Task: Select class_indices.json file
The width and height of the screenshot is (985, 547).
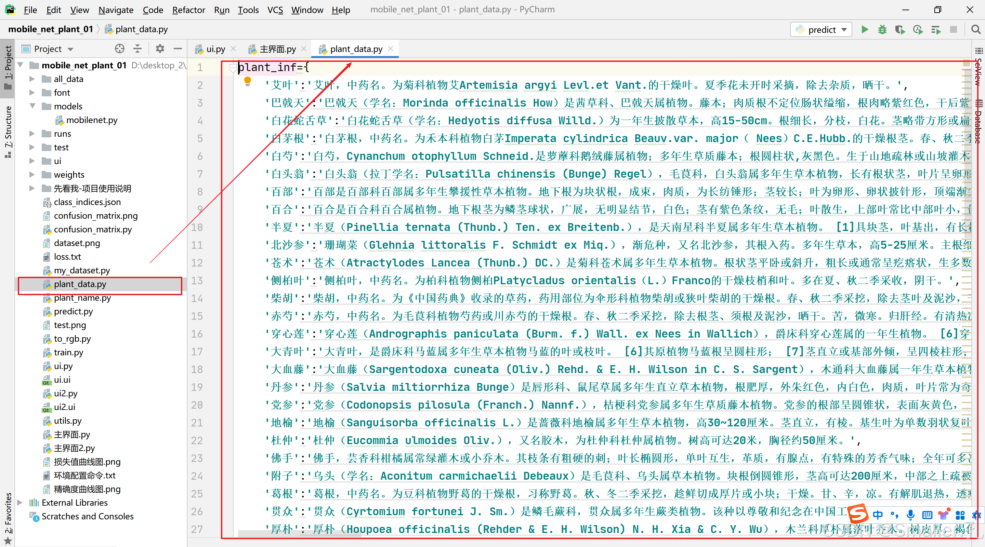Action: click(87, 202)
